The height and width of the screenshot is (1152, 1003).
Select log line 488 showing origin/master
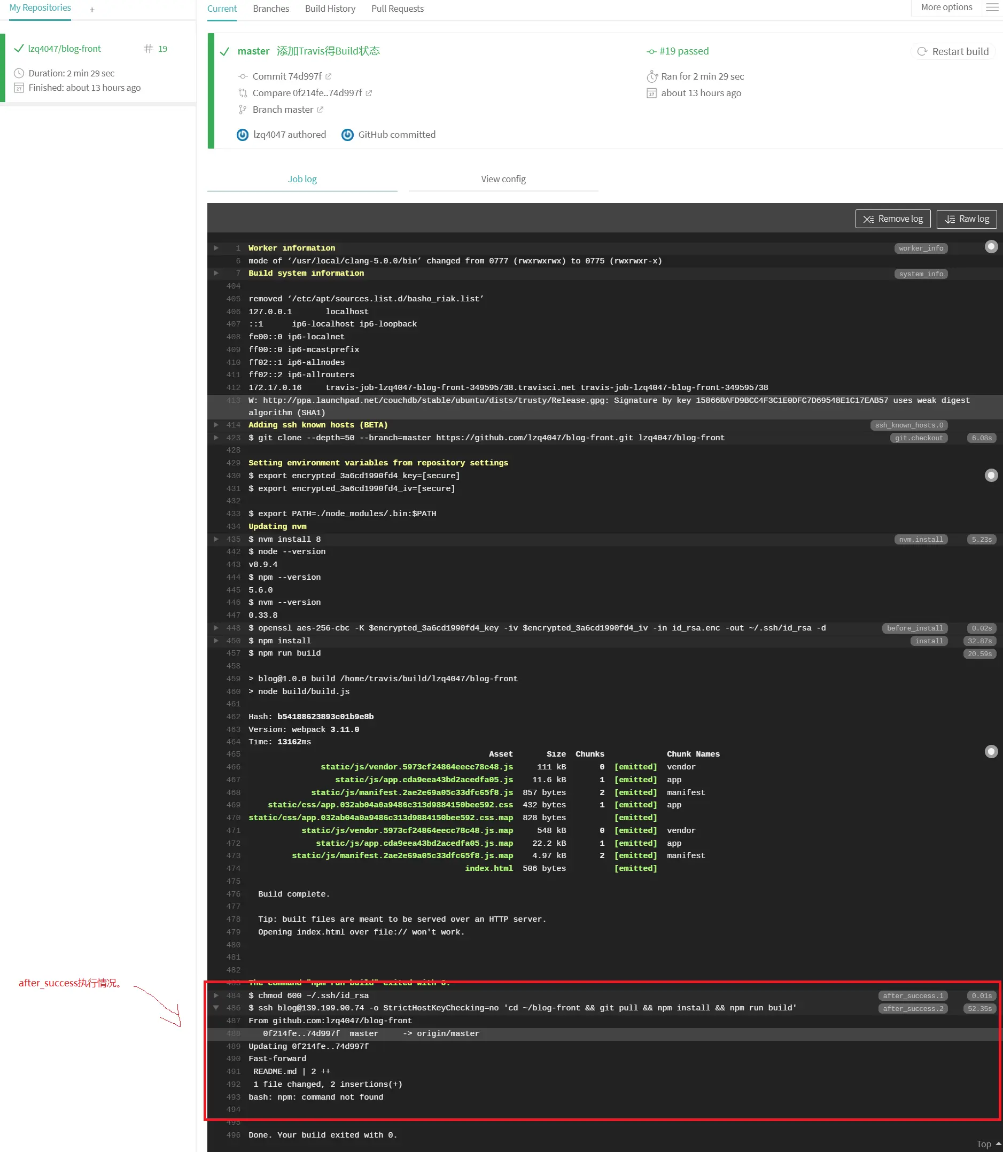click(604, 1033)
